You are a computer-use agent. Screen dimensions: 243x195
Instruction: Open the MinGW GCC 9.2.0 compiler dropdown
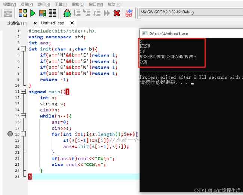191,12
